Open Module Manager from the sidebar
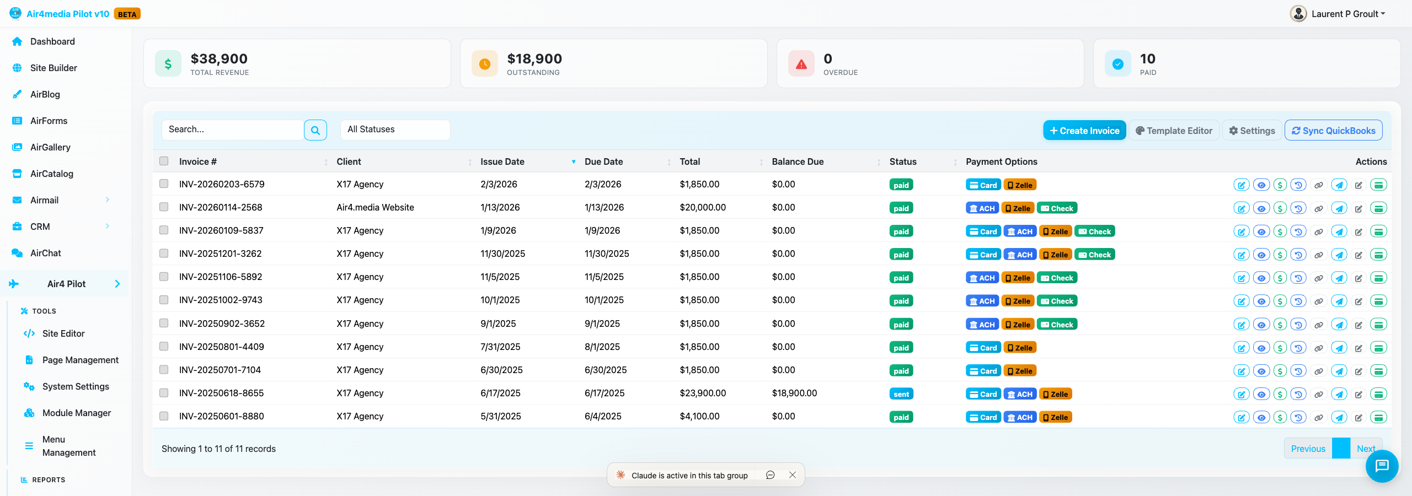1412x496 pixels. click(x=77, y=412)
